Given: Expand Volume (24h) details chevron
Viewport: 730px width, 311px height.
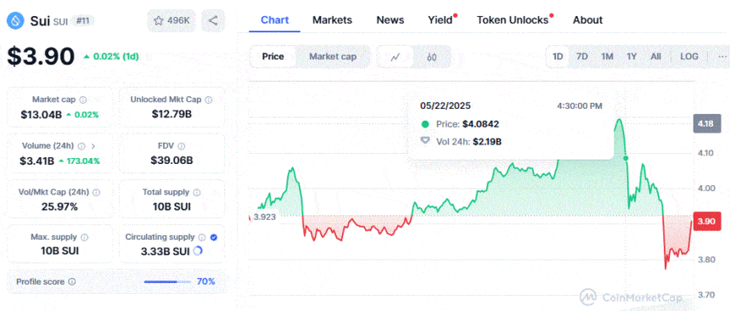Looking at the screenshot, I should point(93,146).
